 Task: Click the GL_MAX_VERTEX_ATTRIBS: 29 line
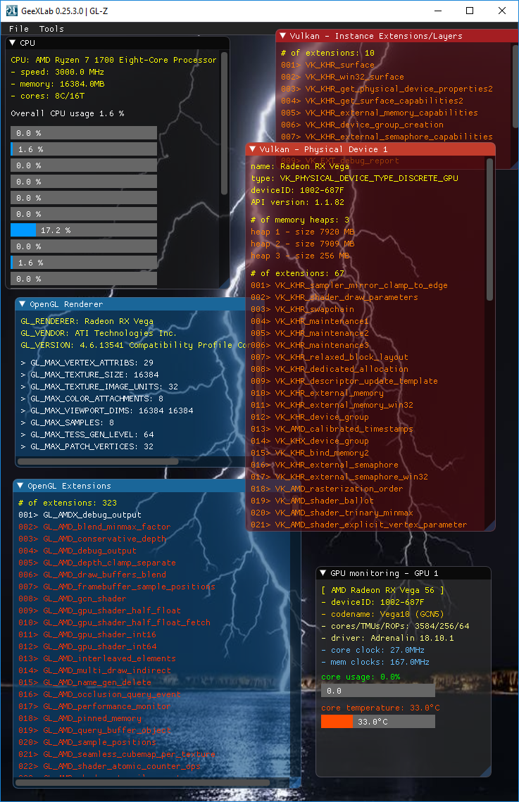(x=87, y=363)
